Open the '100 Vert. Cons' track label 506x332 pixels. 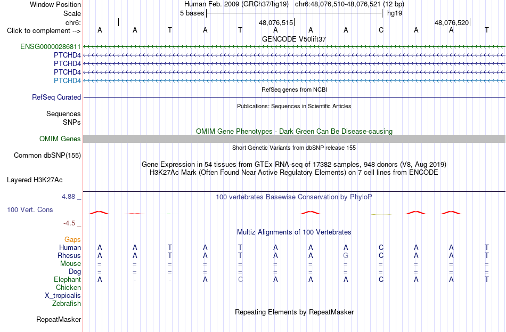click(30, 209)
